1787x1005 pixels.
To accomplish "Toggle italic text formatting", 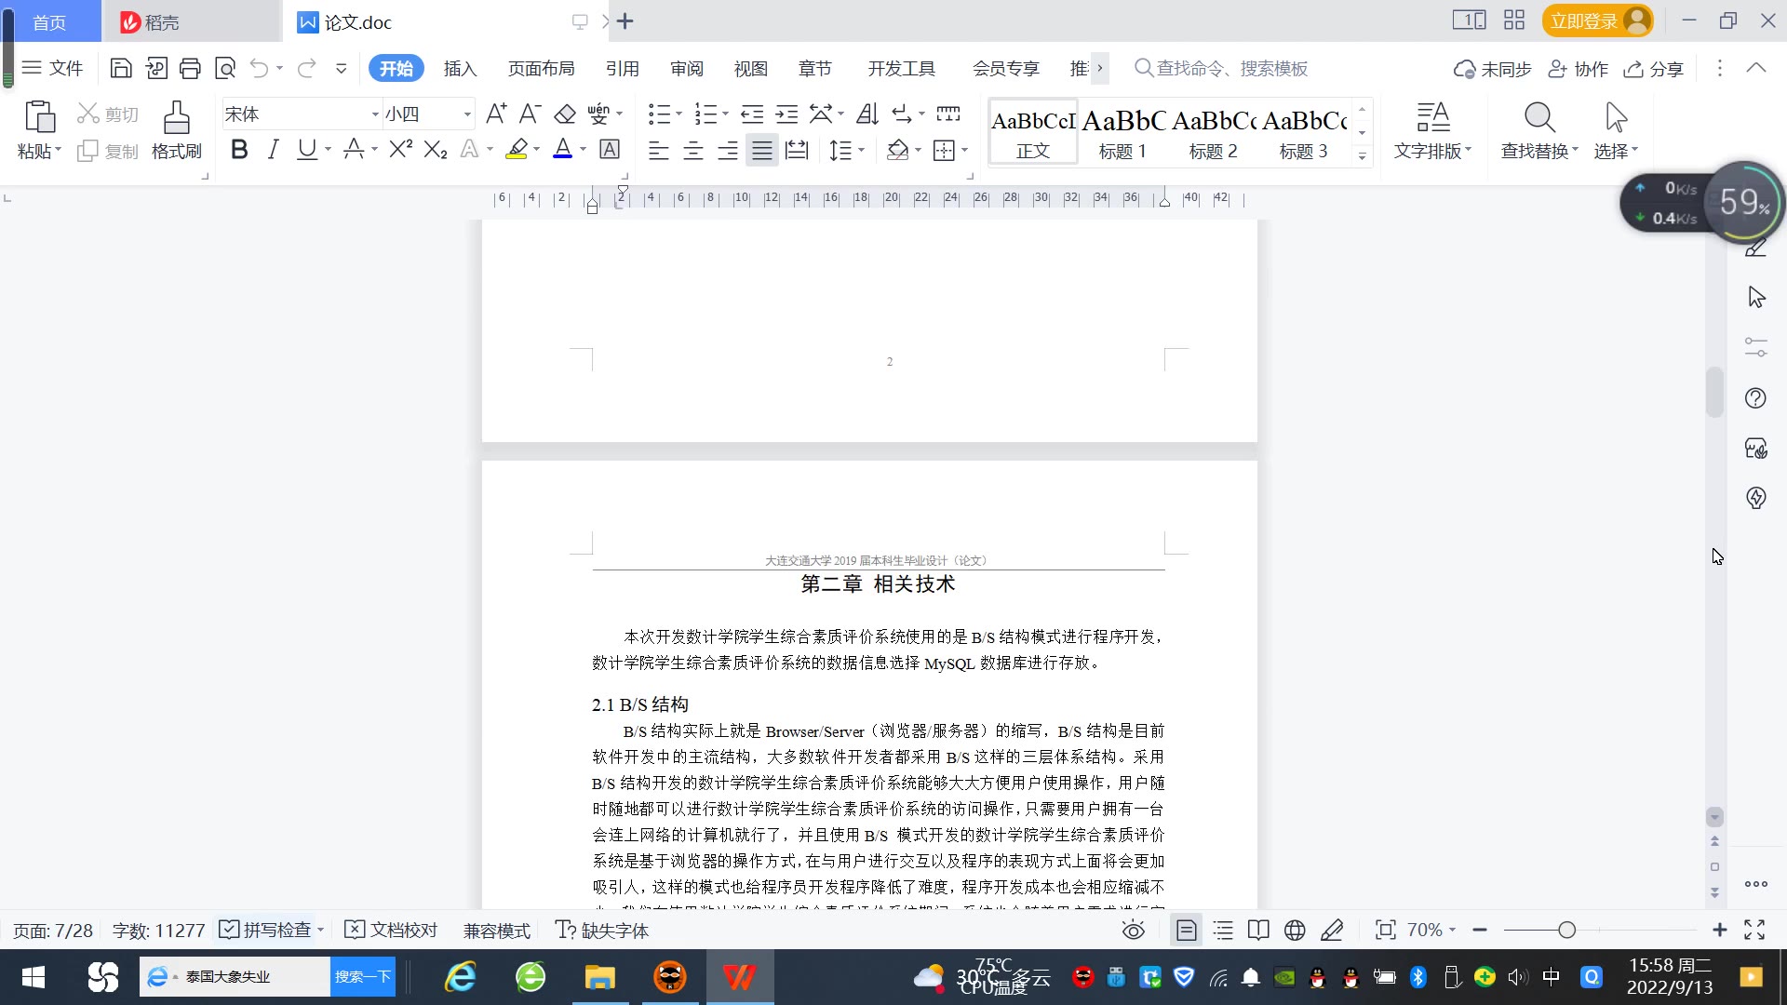I will (x=273, y=150).
